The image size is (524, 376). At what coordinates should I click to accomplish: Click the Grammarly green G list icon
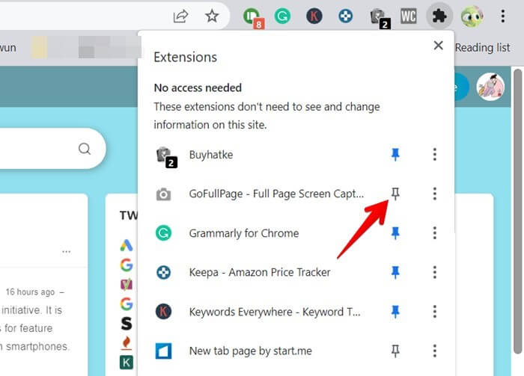pyautogui.click(x=163, y=233)
